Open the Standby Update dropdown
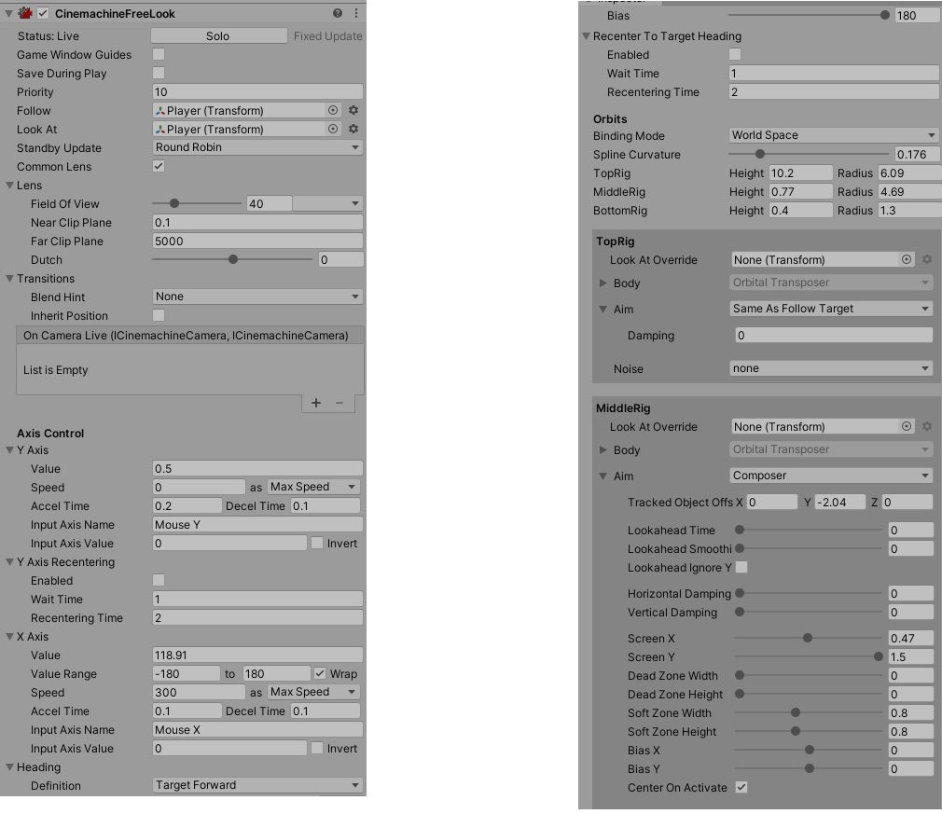The width and height of the screenshot is (942, 814). click(256, 147)
